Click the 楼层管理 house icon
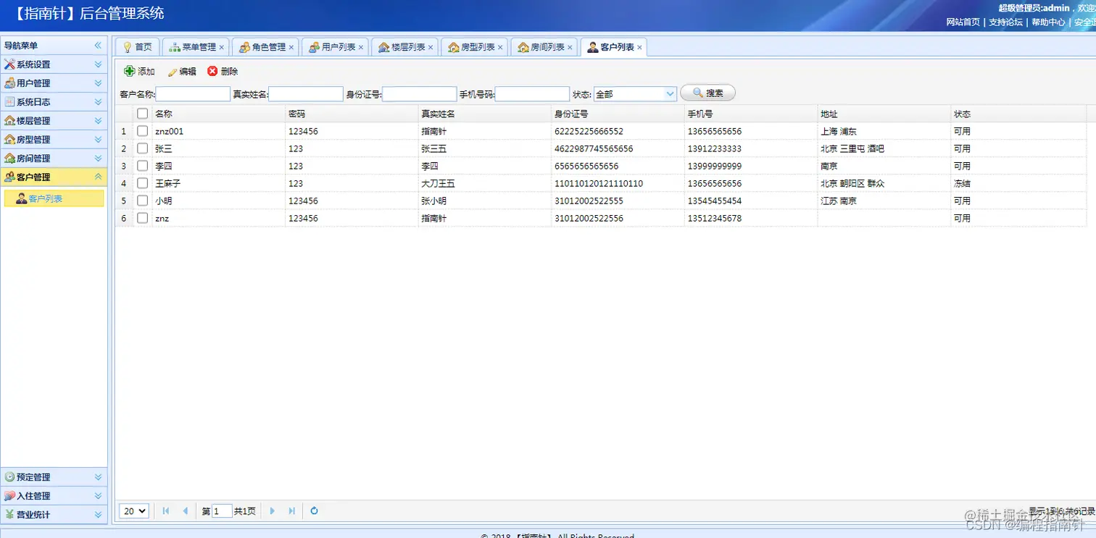1096x538 pixels. [9, 121]
